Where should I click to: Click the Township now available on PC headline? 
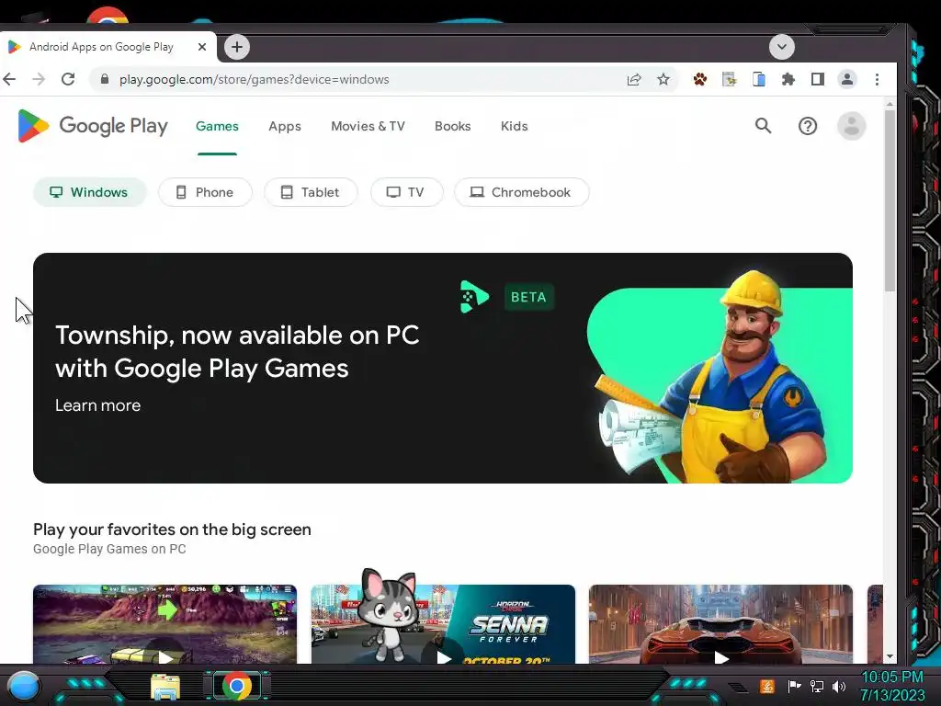click(x=237, y=352)
